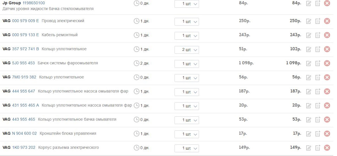
Task: Follow the 000 979 009 E part link
Action: 25,21
